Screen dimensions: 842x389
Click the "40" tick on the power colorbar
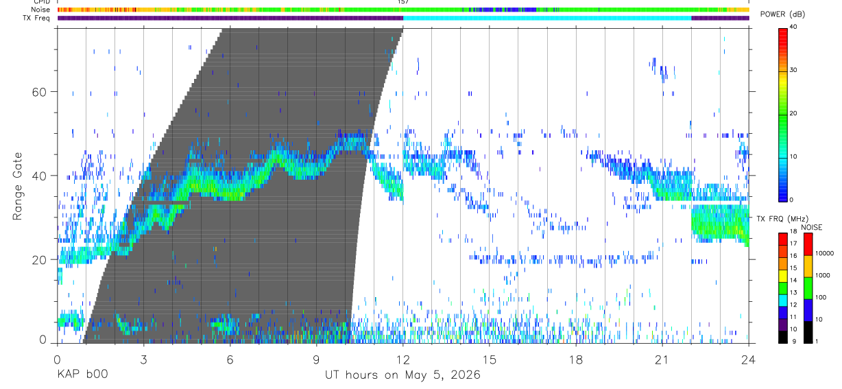pyautogui.click(x=794, y=27)
